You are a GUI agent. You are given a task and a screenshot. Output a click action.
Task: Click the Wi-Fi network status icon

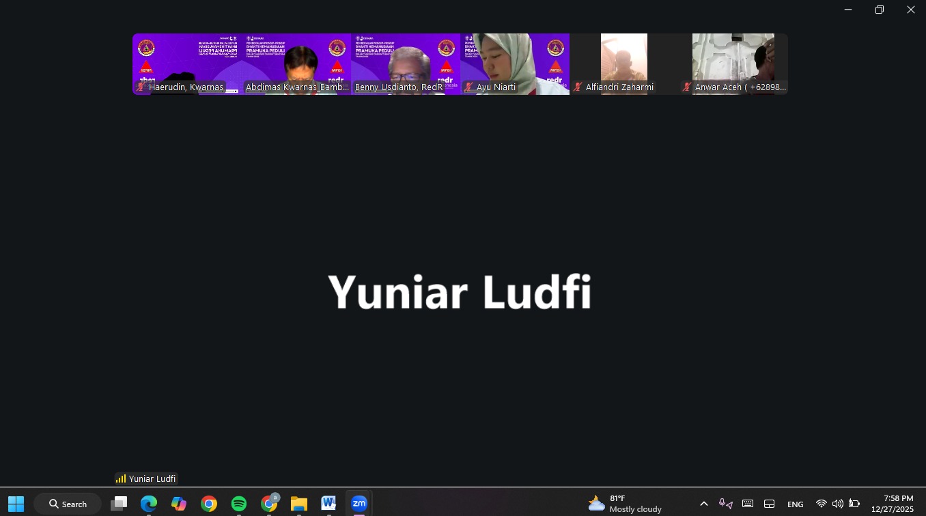coord(821,504)
